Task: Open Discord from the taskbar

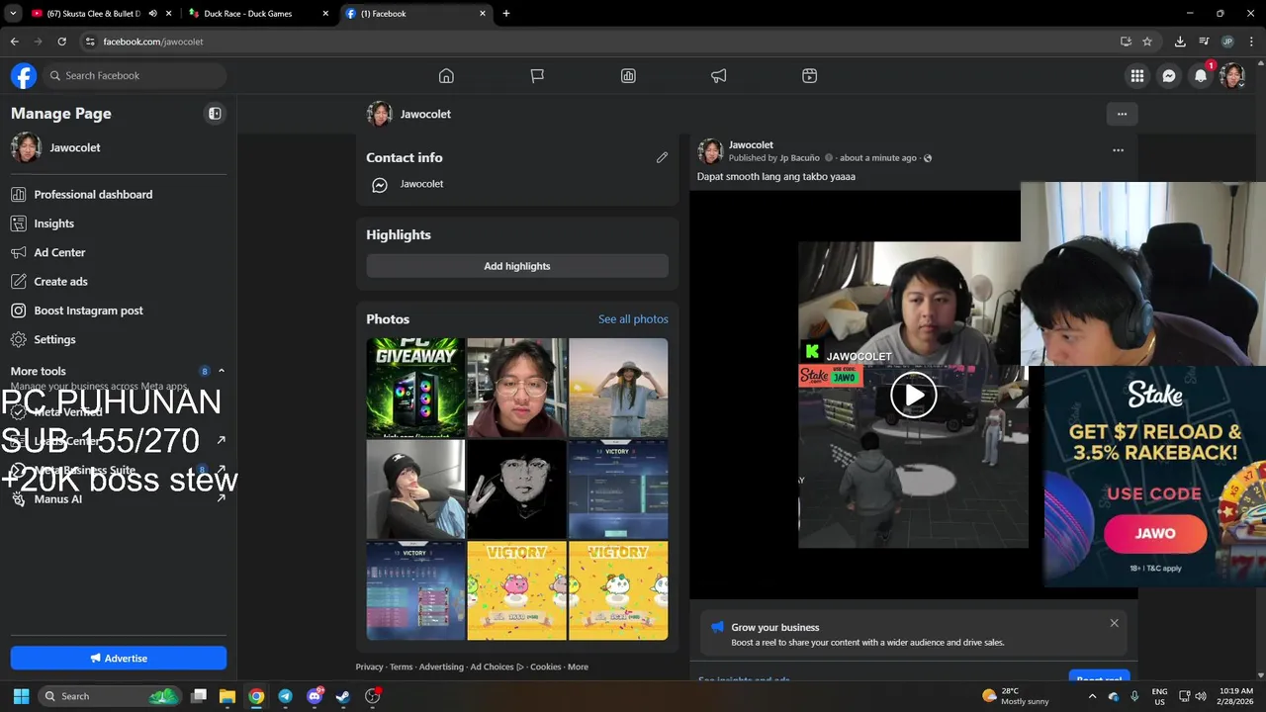Action: tap(315, 696)
